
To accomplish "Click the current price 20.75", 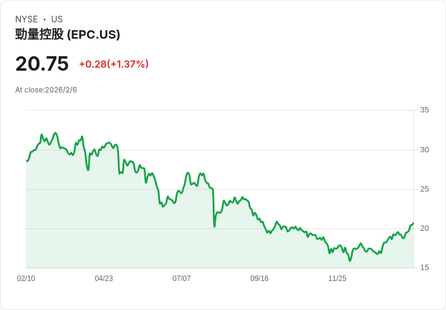I will [42, 63].
